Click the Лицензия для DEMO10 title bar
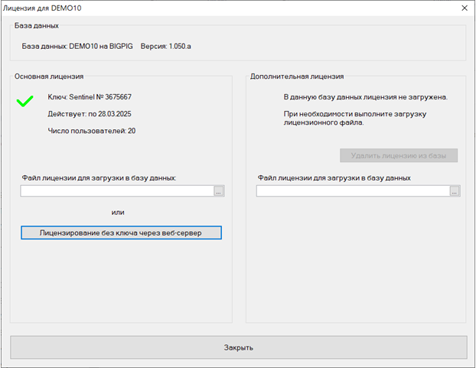The height and width of the screenshot is (368, 476). (x=42, y=8)
